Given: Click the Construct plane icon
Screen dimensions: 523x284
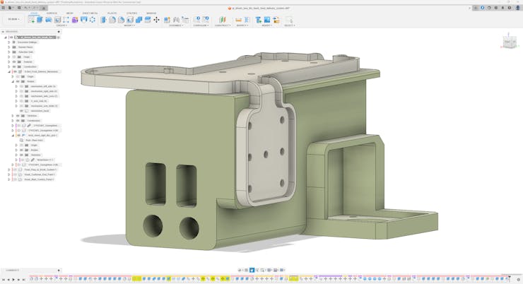Looking at the screenshot, I should [x=222, y=20].
